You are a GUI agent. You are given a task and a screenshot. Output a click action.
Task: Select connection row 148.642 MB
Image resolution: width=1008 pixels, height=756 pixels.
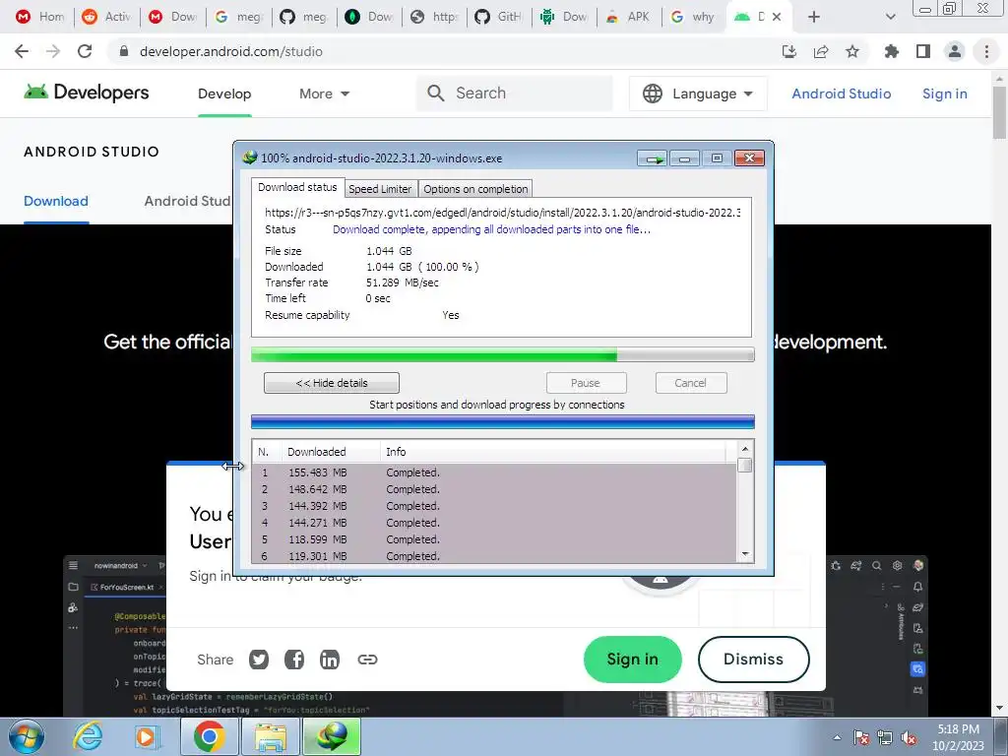coord(494,489)
